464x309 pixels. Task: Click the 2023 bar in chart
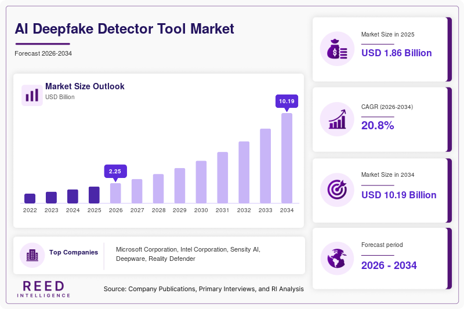[51, 198]
